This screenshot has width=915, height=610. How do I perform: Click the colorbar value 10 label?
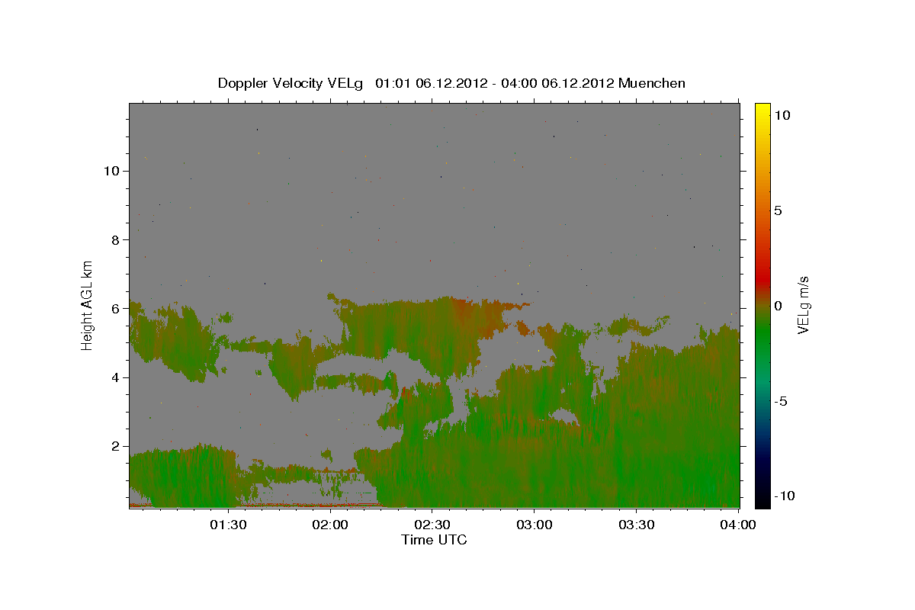[782, 114]
